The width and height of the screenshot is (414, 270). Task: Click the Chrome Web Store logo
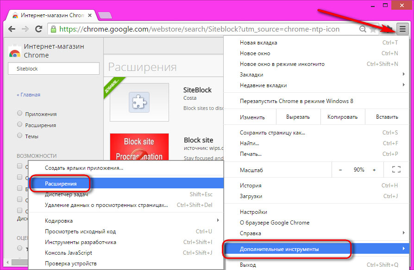click(x=14, y=51)
